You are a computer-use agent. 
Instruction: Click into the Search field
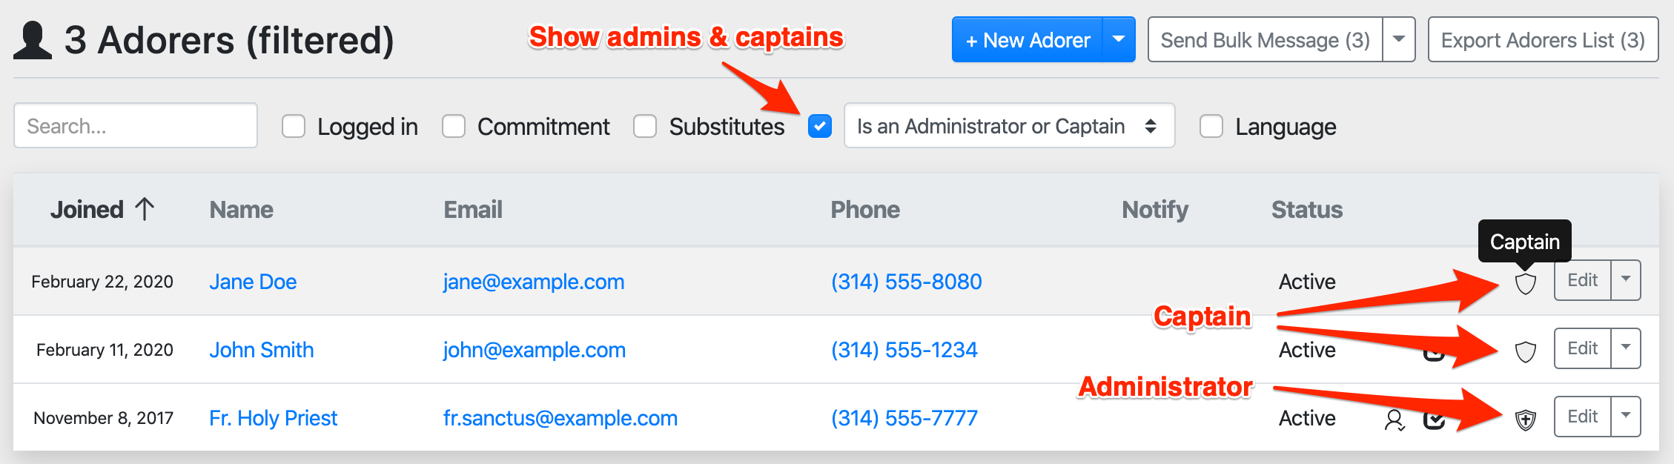click(136, 126)
